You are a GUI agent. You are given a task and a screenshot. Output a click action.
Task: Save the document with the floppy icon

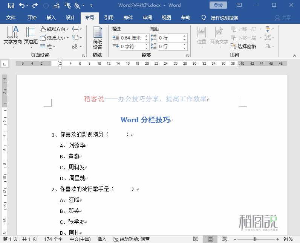click(x=11, y=5)
